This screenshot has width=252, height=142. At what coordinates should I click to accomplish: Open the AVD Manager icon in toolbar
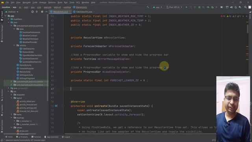235,7
